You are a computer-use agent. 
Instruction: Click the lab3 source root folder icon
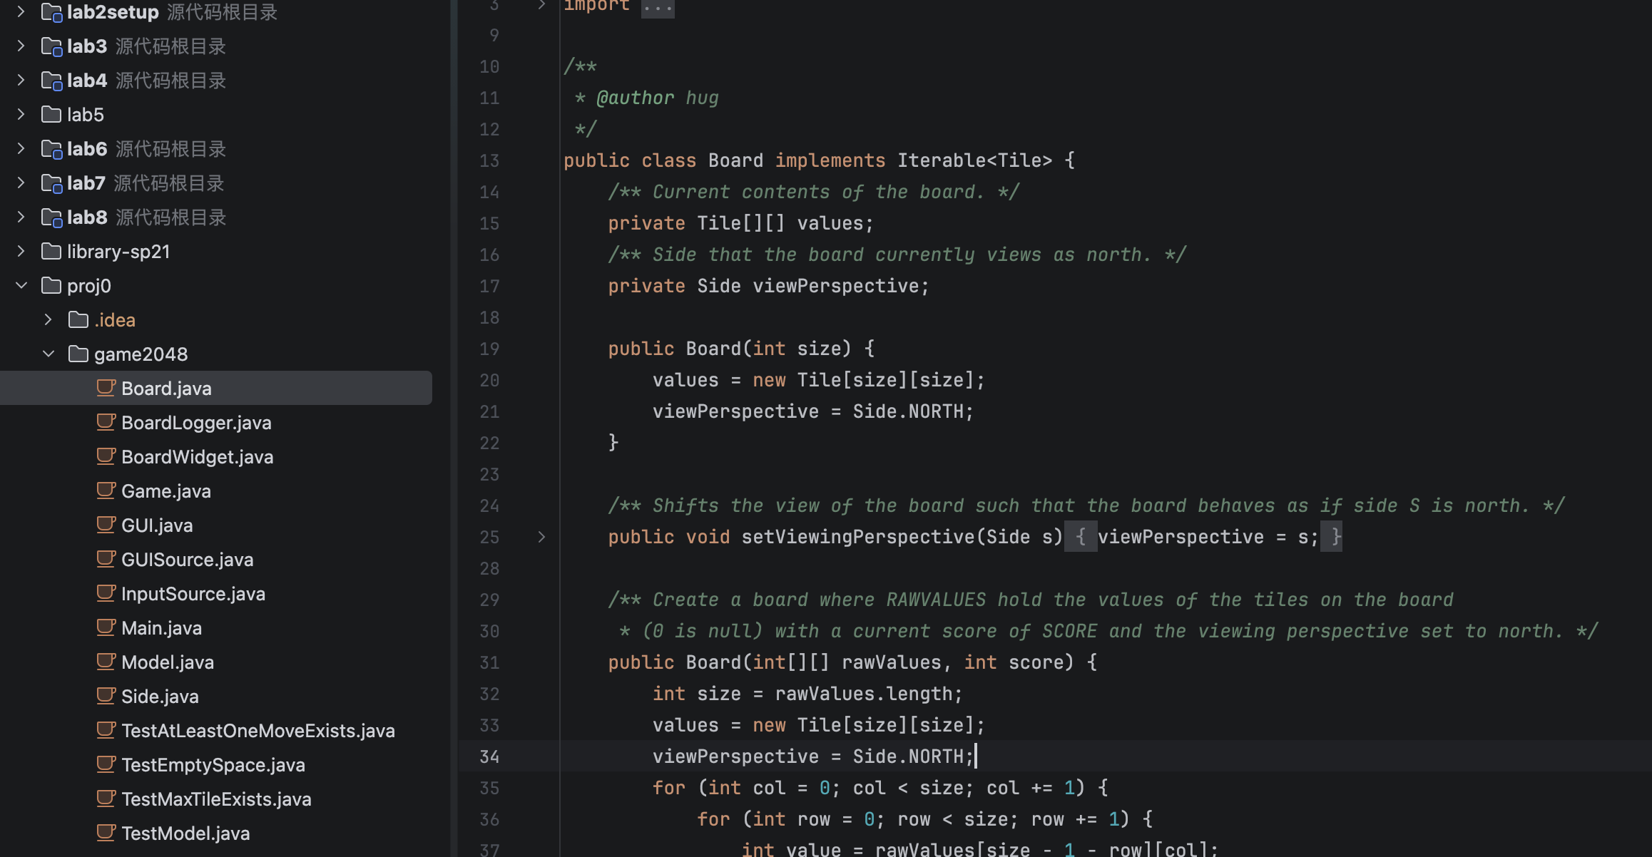(51, 46)
